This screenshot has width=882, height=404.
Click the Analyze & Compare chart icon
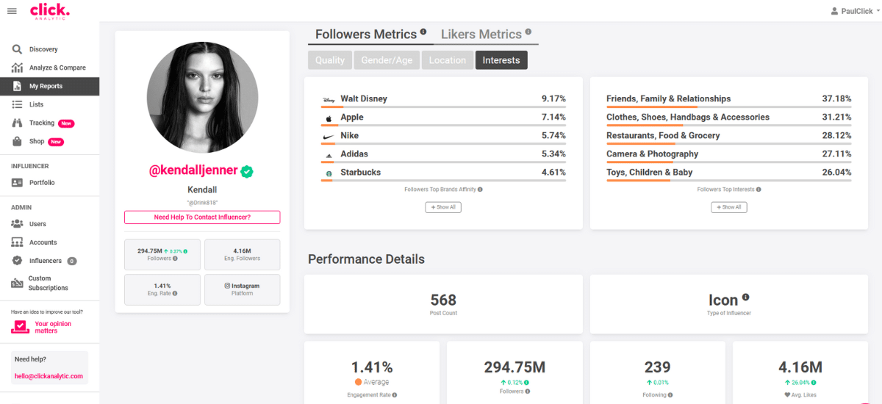(17, 68)
